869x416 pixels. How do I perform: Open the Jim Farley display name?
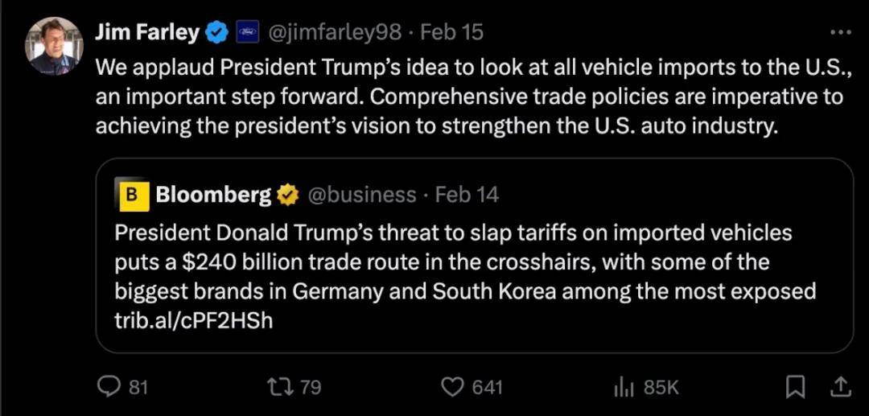point(146,33)
